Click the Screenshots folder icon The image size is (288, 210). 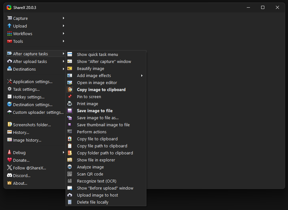pos(10,124)
